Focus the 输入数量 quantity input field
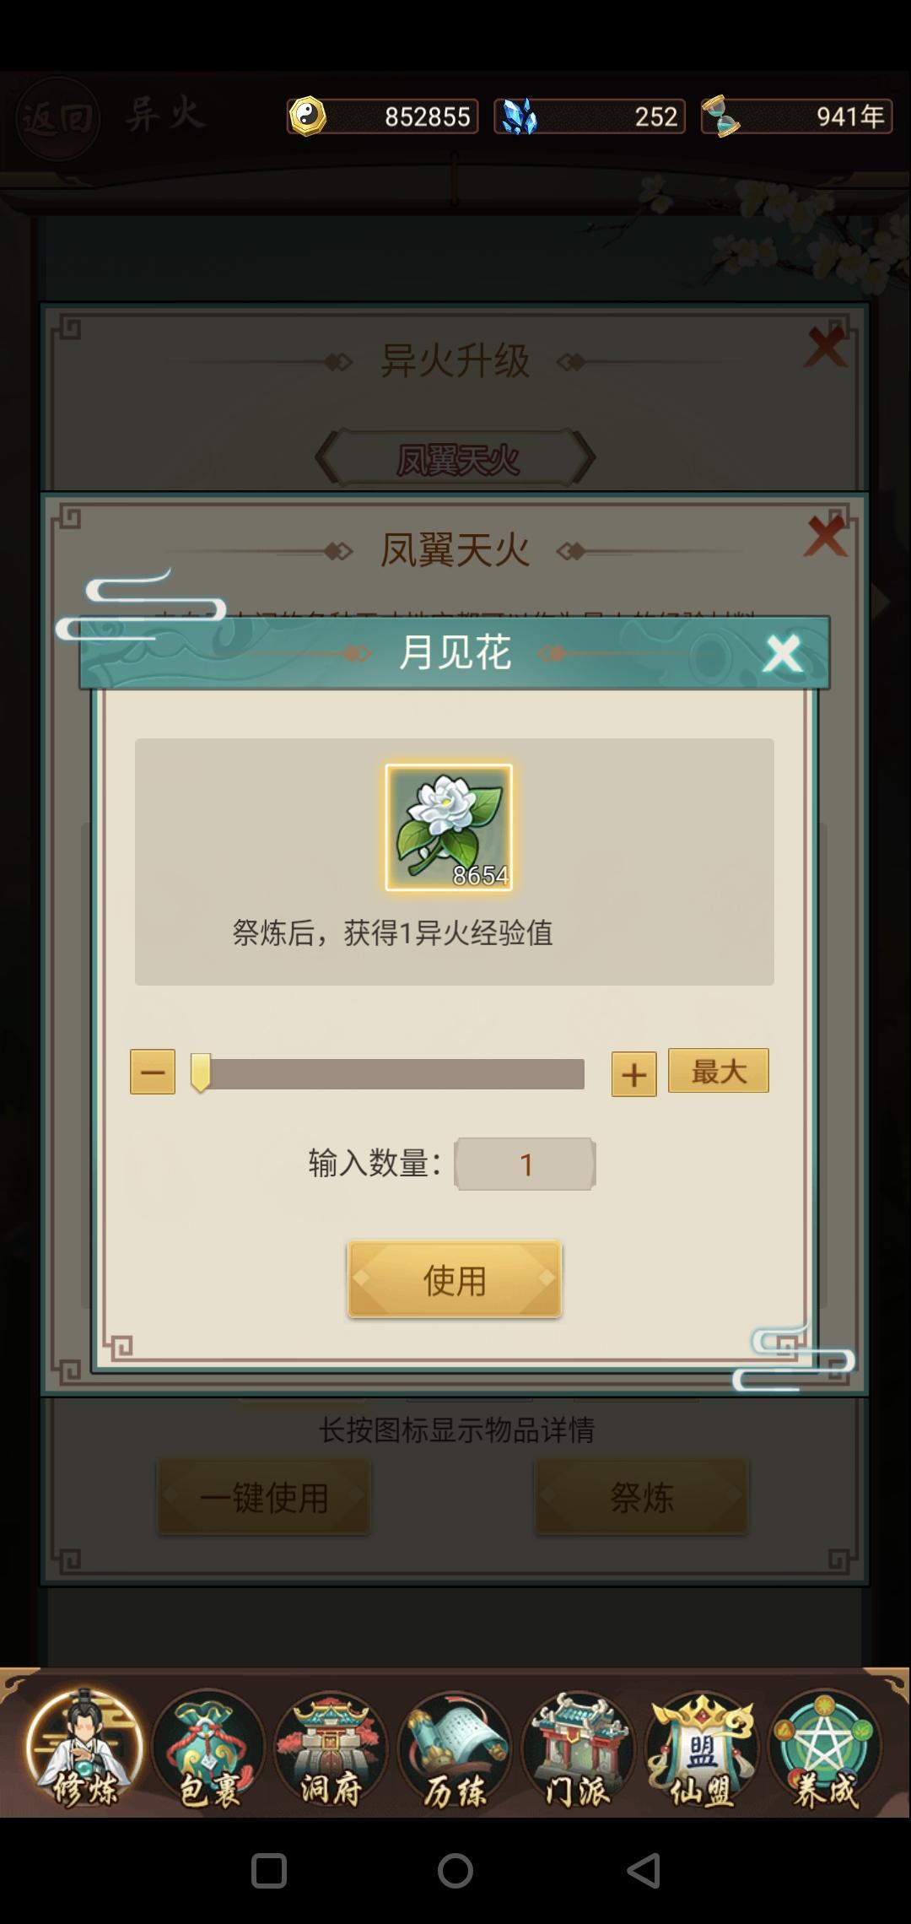Viewport: 911px width, 1924px height. click(x=526, y=1165)
